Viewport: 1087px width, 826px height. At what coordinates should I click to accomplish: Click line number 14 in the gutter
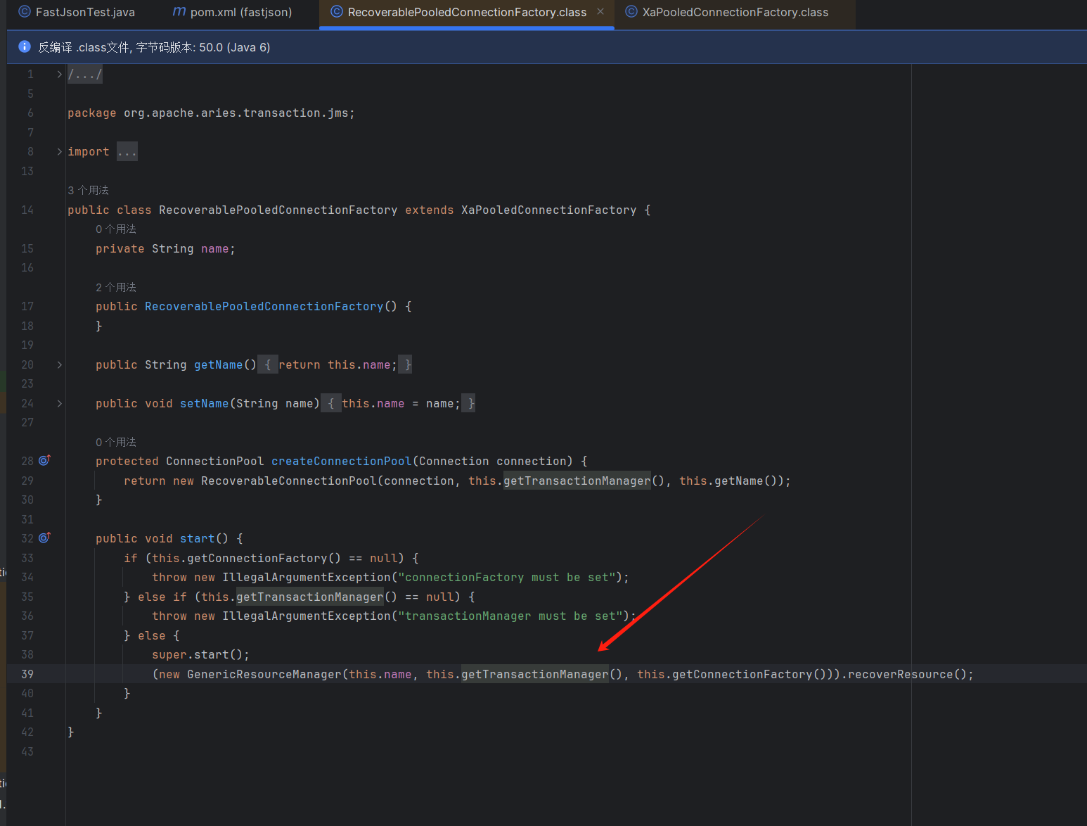coord(27,210)
